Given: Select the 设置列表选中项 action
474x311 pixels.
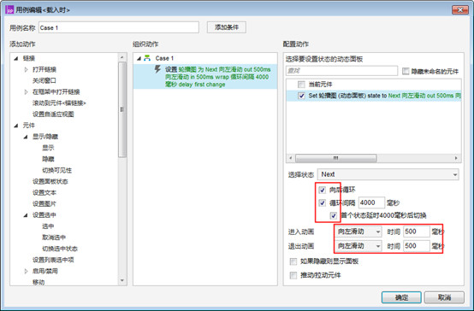Looking at the screenshot, I should tap(53, 260).
